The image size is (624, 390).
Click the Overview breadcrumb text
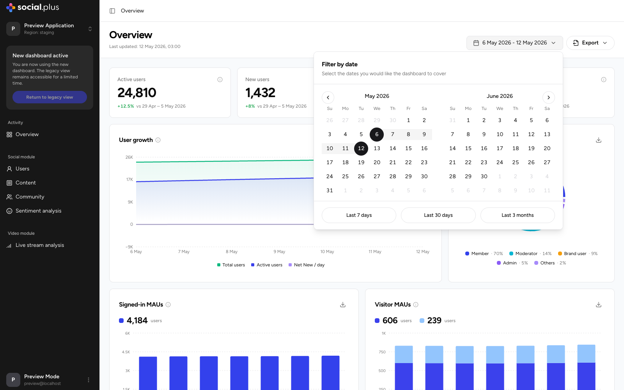point(132,11)
